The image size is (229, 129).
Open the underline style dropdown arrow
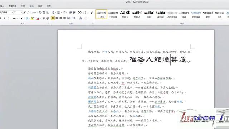(11, 18)
